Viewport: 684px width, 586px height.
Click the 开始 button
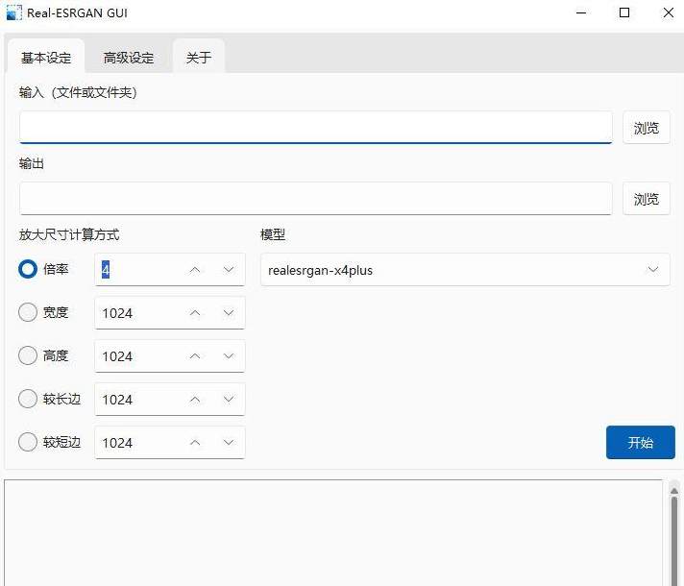(641, 443)
